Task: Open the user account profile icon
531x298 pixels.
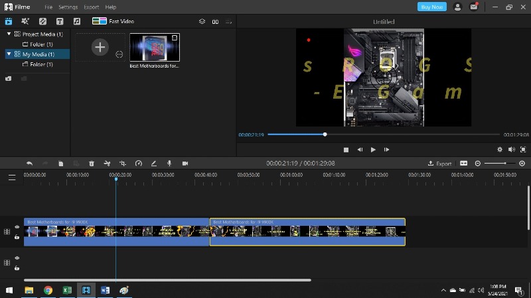Action: pyautogui.click(x=457, y=7)
